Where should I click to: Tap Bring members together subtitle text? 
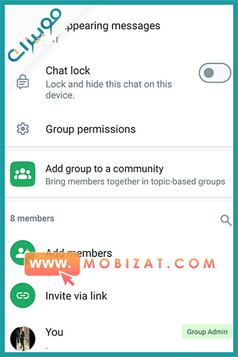[135, 181]
